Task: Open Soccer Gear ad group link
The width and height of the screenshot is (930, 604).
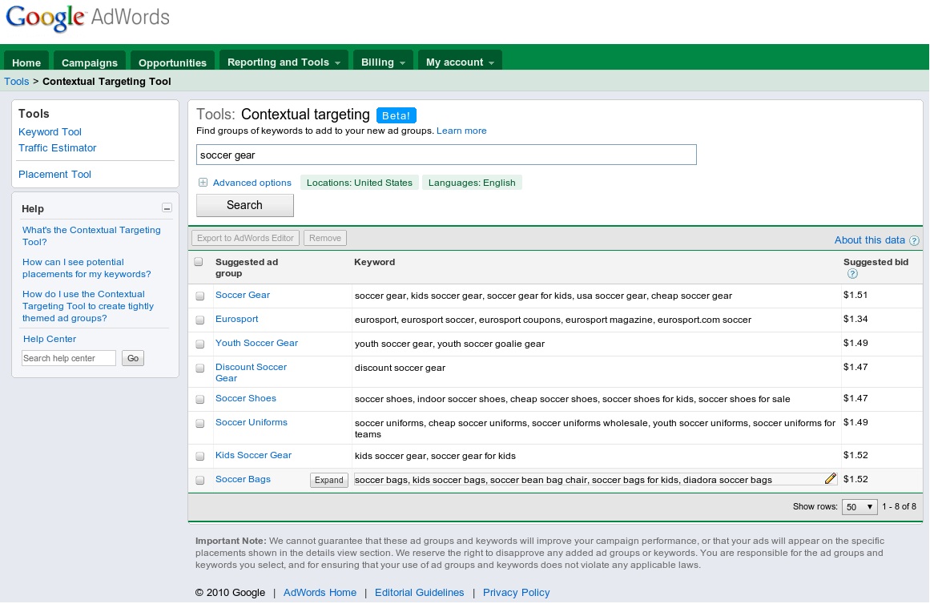Action: (x=243, y=295)
